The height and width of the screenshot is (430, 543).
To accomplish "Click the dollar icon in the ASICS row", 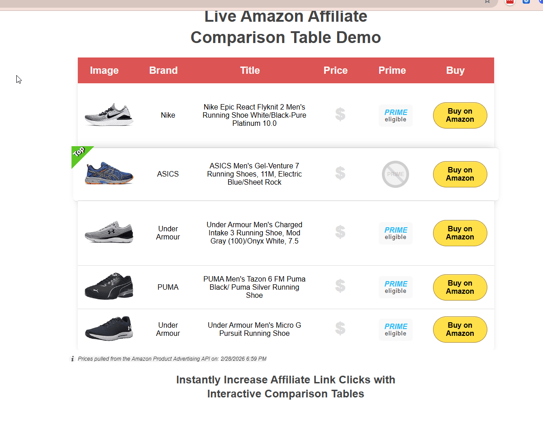I will (340, 173).
